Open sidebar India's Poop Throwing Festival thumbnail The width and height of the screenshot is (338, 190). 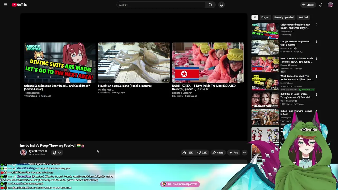265,117
